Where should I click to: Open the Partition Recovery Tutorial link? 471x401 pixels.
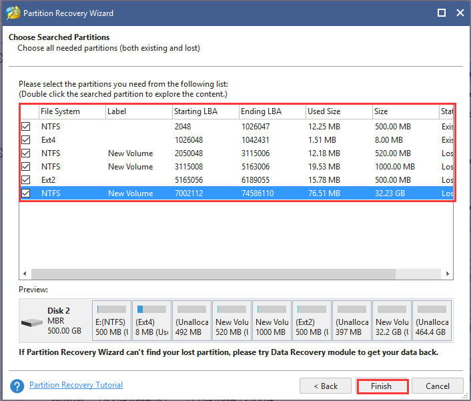(x=76, y=385)
